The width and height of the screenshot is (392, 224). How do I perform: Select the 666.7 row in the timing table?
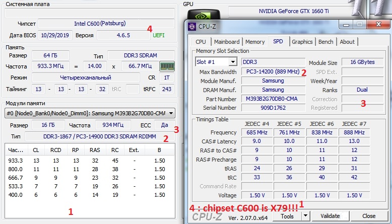(90, 178)
